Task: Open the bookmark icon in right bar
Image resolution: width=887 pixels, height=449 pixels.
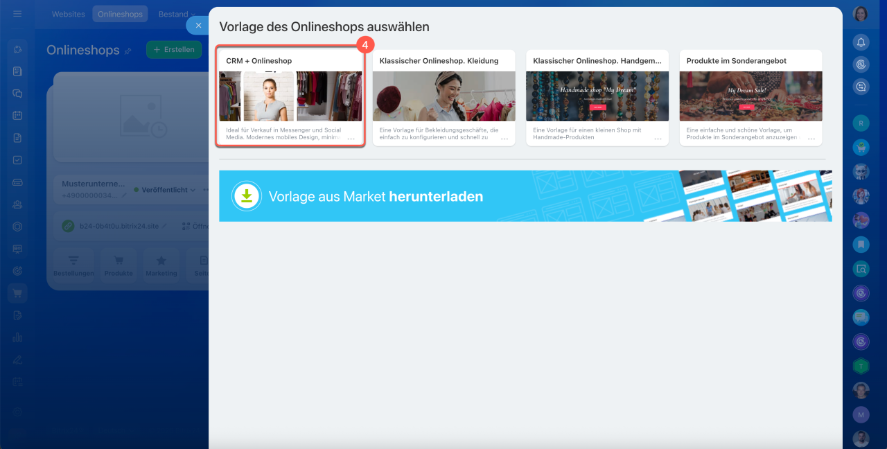Action: tap(861, 244)
